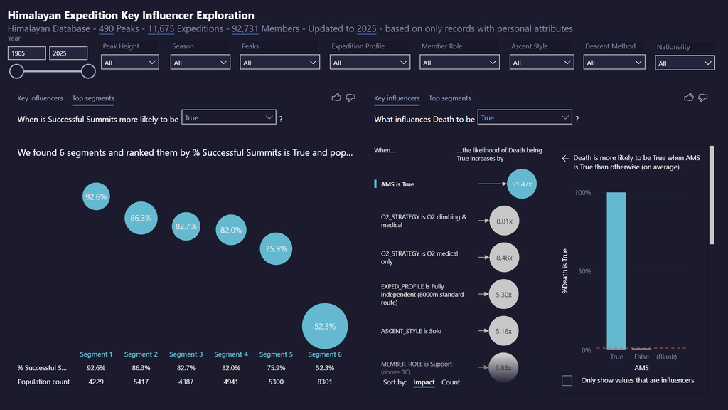This screenshot has width=728, height=410.
Task: Click the back arrow in the AMS detail chart
Action: (x=565, y=159)
